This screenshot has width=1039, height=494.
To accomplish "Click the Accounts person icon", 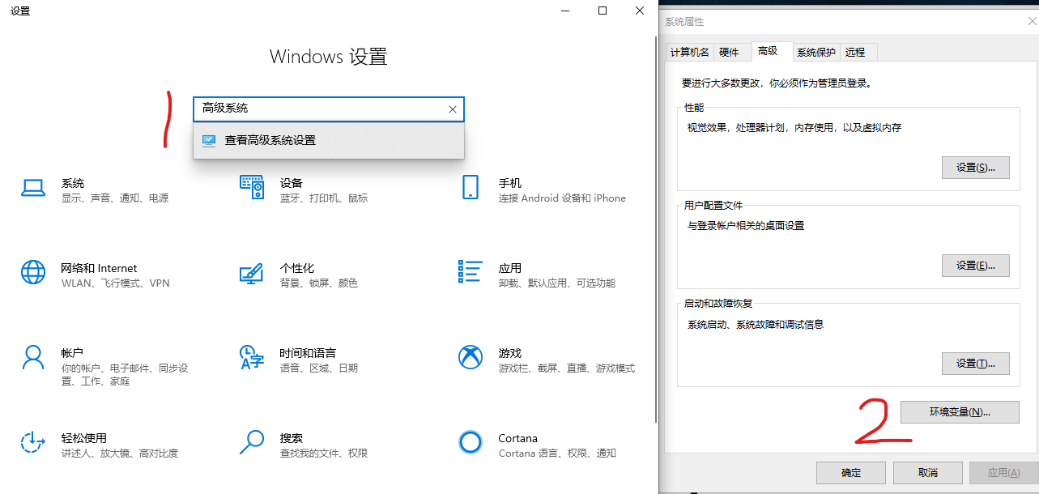I will click(33, 357).
